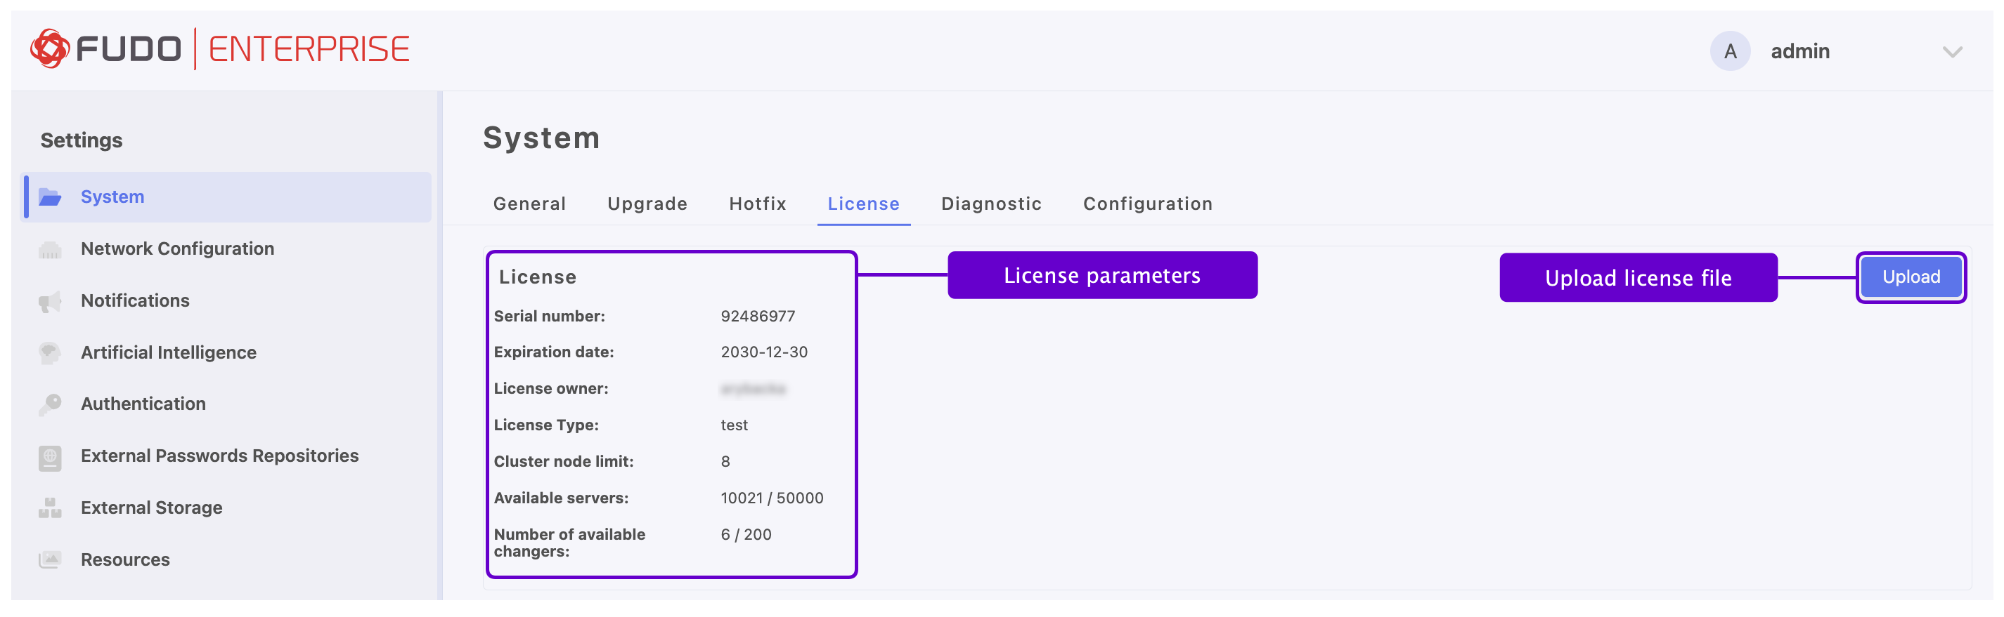Open the Configuration tab

1147,204
